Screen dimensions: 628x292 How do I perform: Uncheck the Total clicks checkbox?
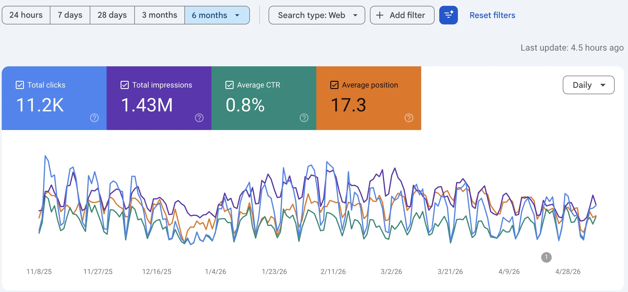[x=20, y=85]
